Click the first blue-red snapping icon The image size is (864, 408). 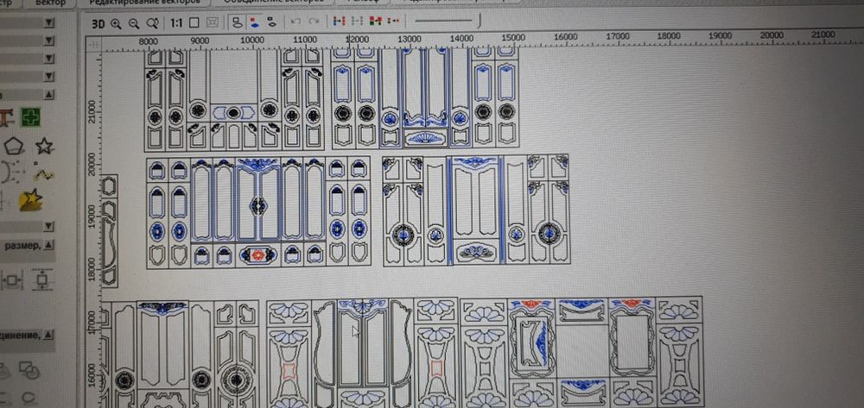[x=339, y=22]
